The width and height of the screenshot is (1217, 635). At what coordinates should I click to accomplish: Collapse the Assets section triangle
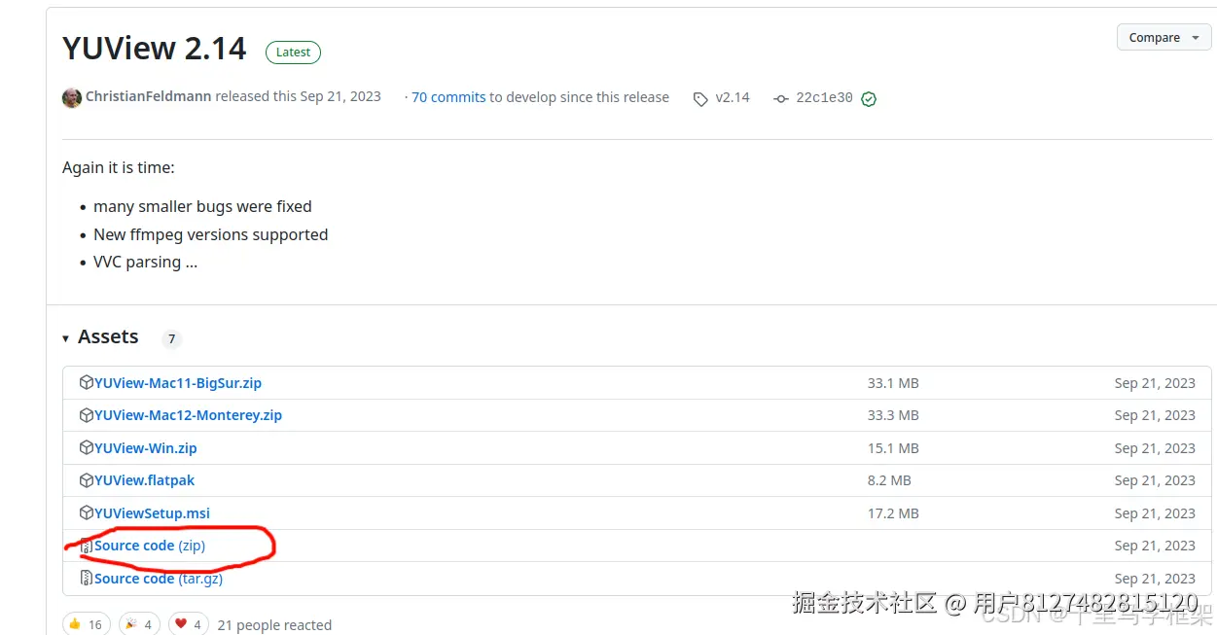click(66, 338)
